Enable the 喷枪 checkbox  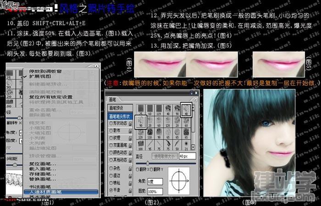111,183
